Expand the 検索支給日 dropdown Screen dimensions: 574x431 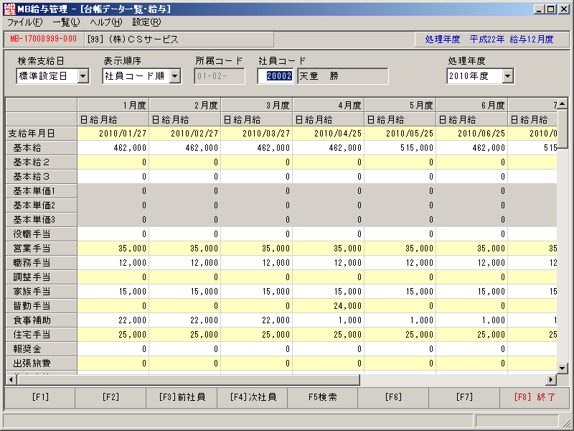(x=83, y=76)
